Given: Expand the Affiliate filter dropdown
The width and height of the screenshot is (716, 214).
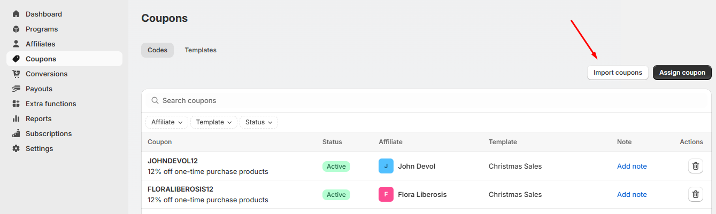Looking at the screenshot, I should pos(167,122).
